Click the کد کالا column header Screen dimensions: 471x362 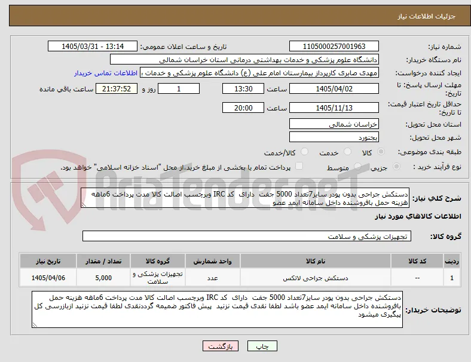(x=417, y=261)
